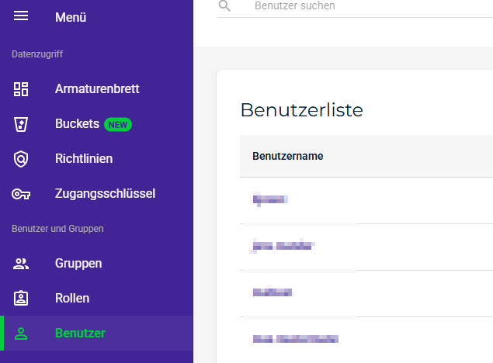Click the Buckets bucket icon
Viewport: 493px width, 363px height.
21,124
